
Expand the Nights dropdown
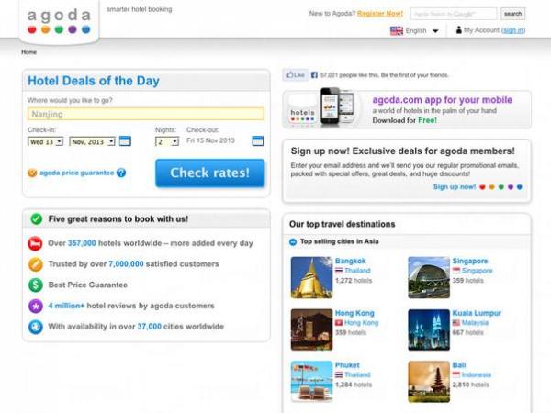[166, 142]
